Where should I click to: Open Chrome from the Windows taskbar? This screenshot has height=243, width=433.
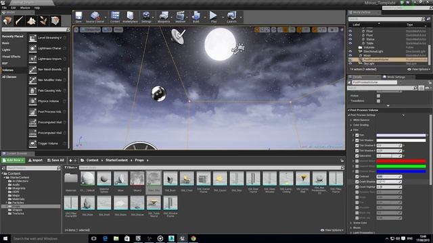tap(193, 238)
